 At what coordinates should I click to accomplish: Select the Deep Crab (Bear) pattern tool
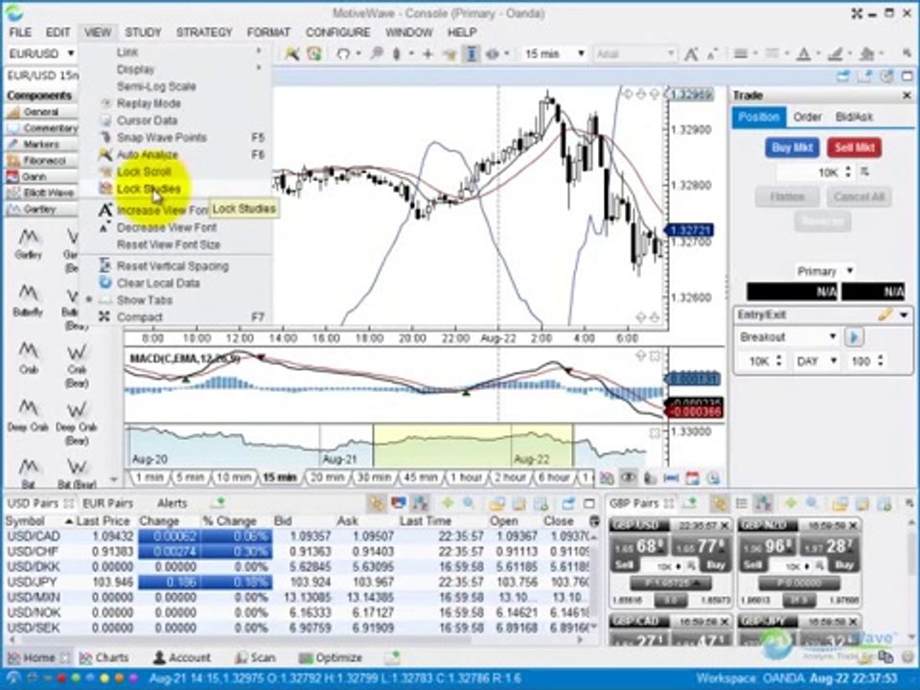77,424
